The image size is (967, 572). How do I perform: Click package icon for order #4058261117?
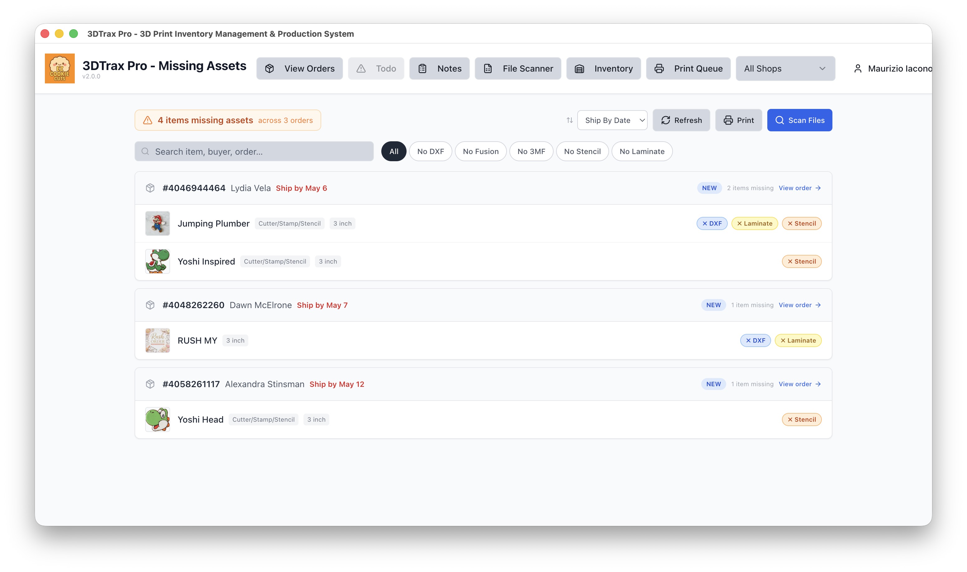coord(150,384)
